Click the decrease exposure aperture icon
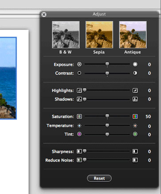 pos(79,64)
